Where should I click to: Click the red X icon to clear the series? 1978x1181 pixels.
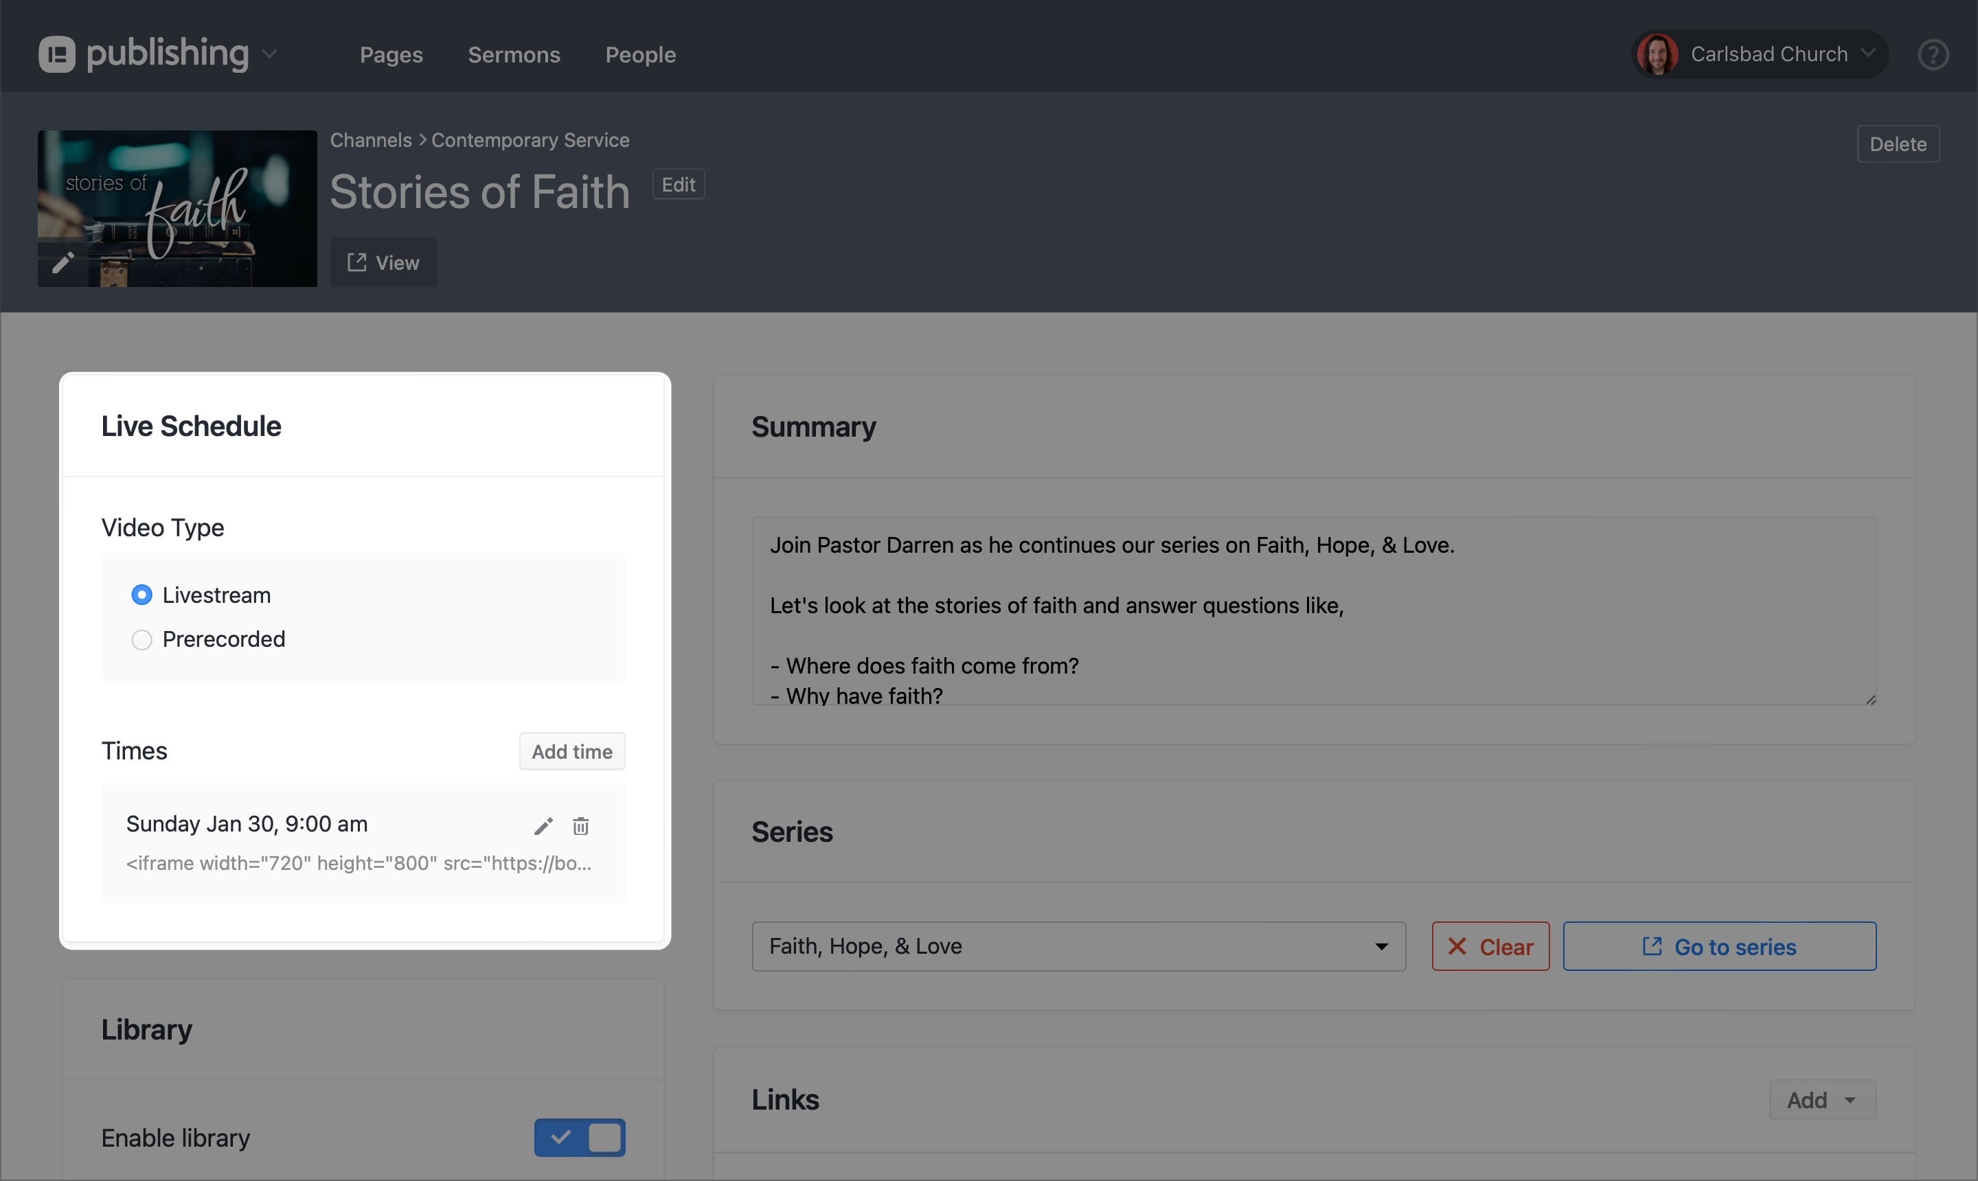point(1456,946)
